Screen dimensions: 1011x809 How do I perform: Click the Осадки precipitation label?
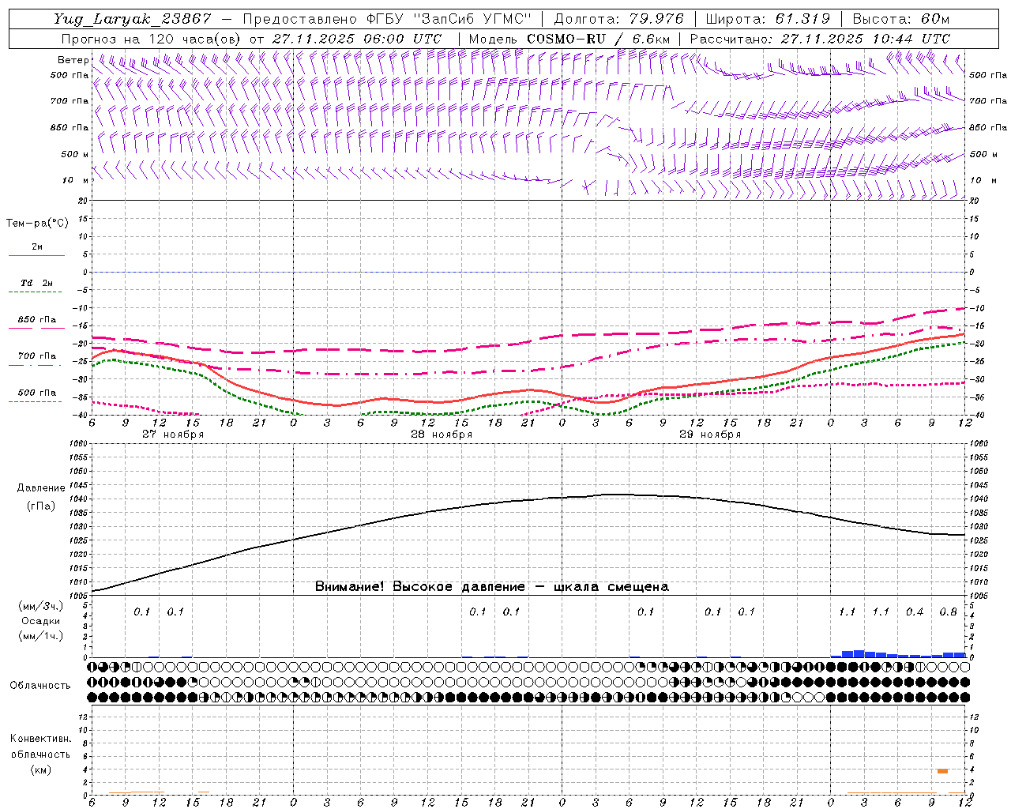click(x=41, y=621)
